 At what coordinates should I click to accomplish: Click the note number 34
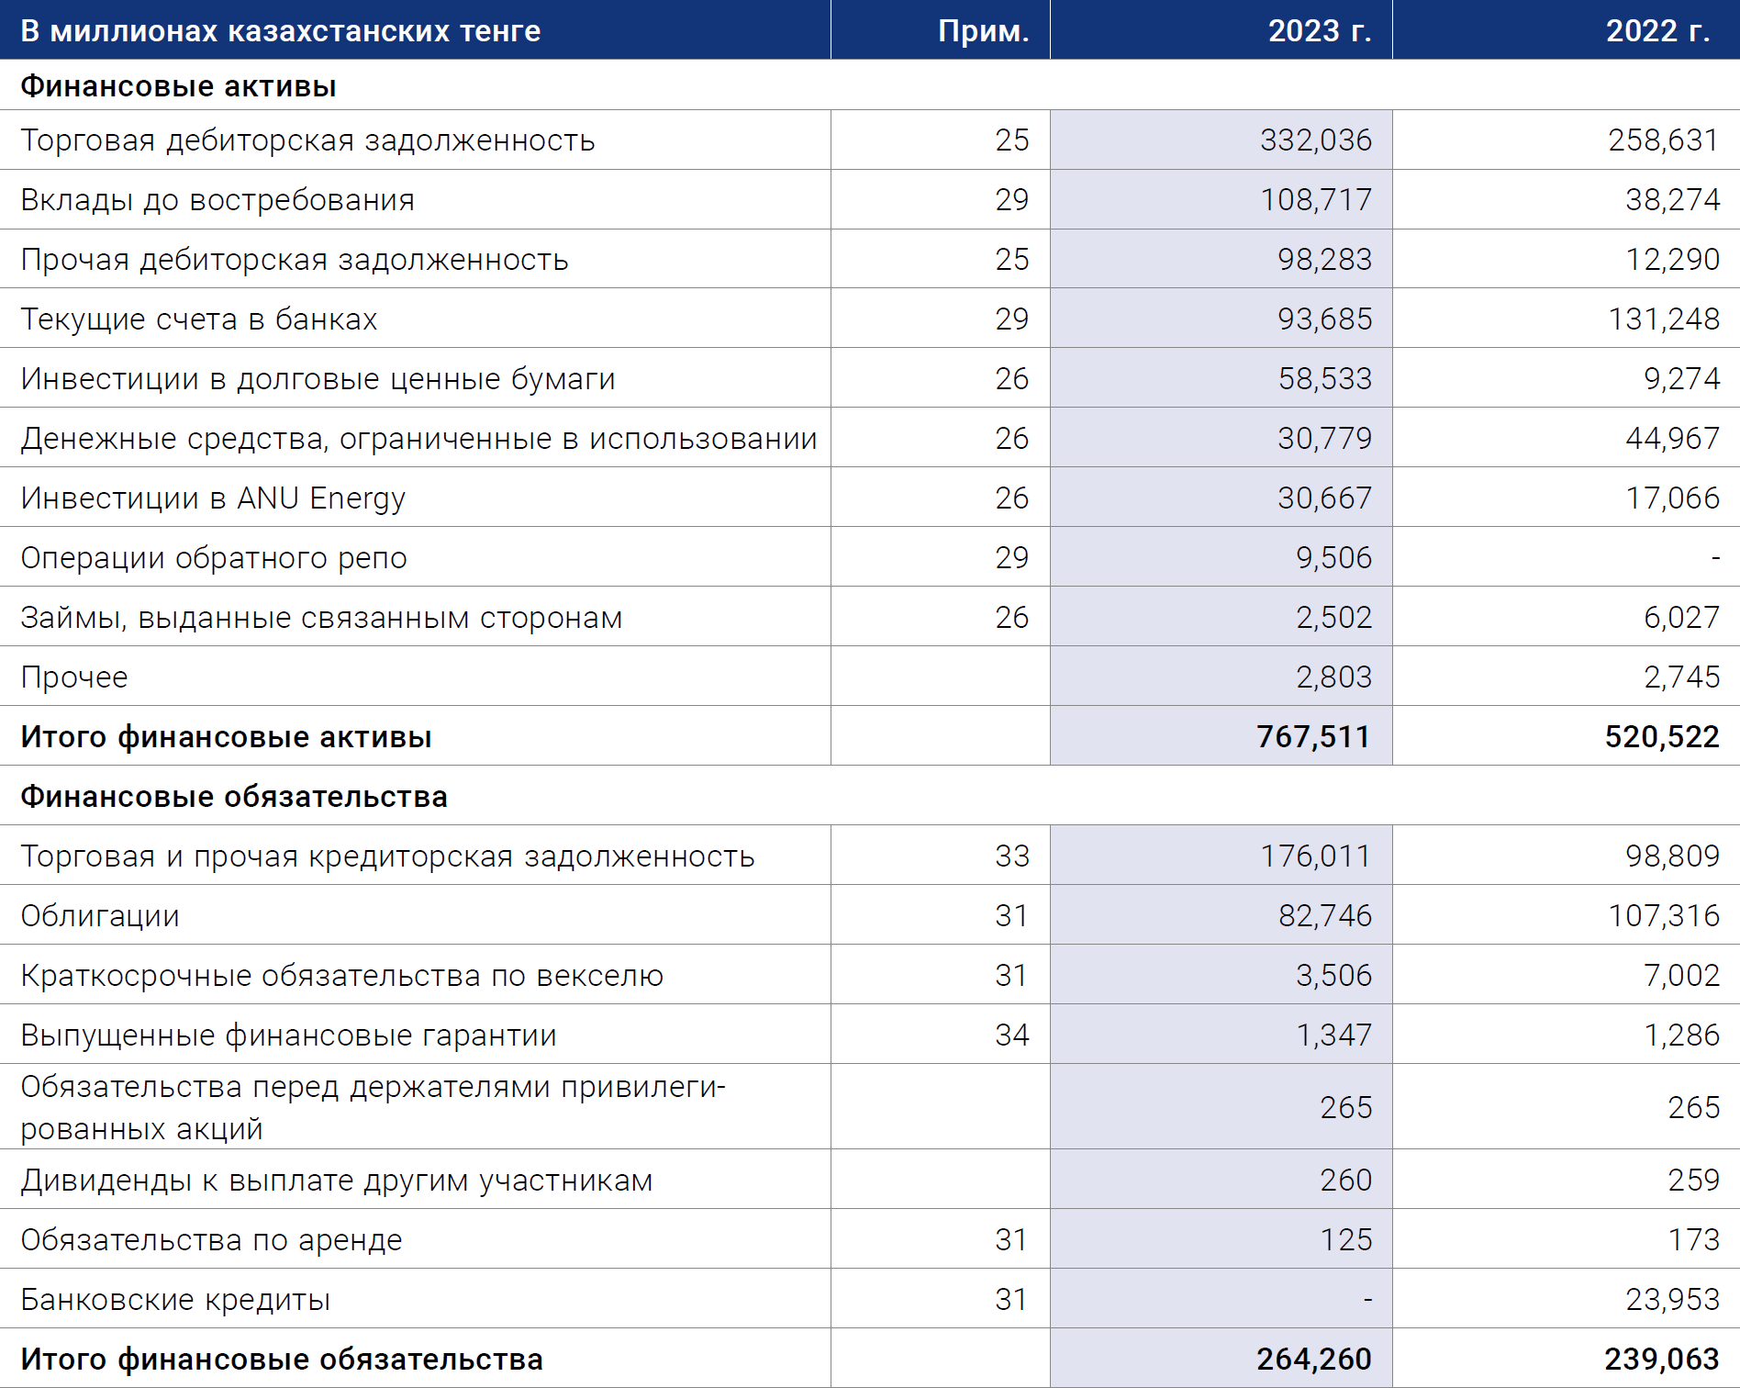1012,1035
